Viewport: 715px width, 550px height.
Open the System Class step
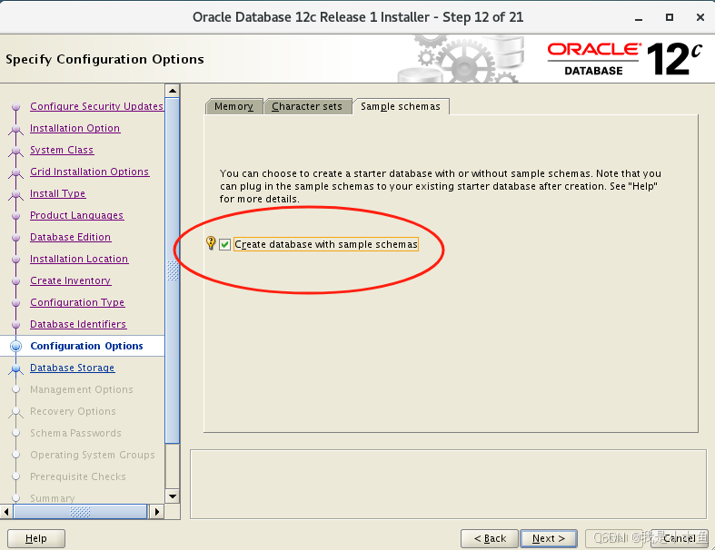(62, 150)
